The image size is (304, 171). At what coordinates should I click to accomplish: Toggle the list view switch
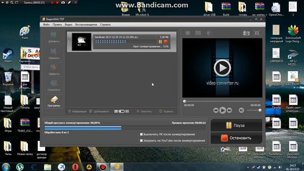tap(122, 111)
